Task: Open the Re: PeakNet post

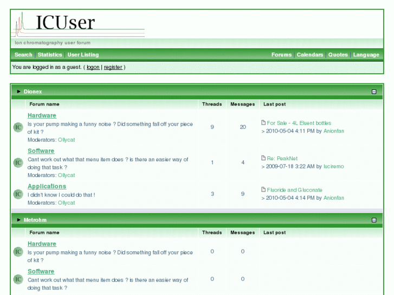Action: coord(282,159)
